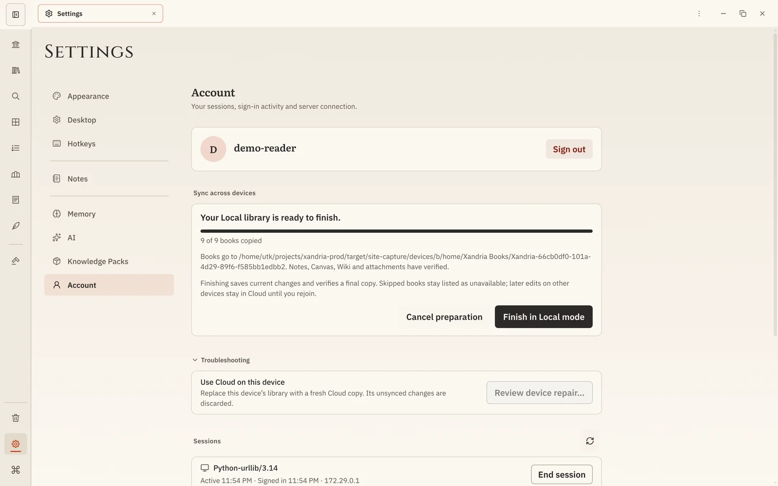Image resolution: width=778 pixels, height=486 pixels.
Task: Collapse the Troubleshooting section
Action: [x=221, y=360]
